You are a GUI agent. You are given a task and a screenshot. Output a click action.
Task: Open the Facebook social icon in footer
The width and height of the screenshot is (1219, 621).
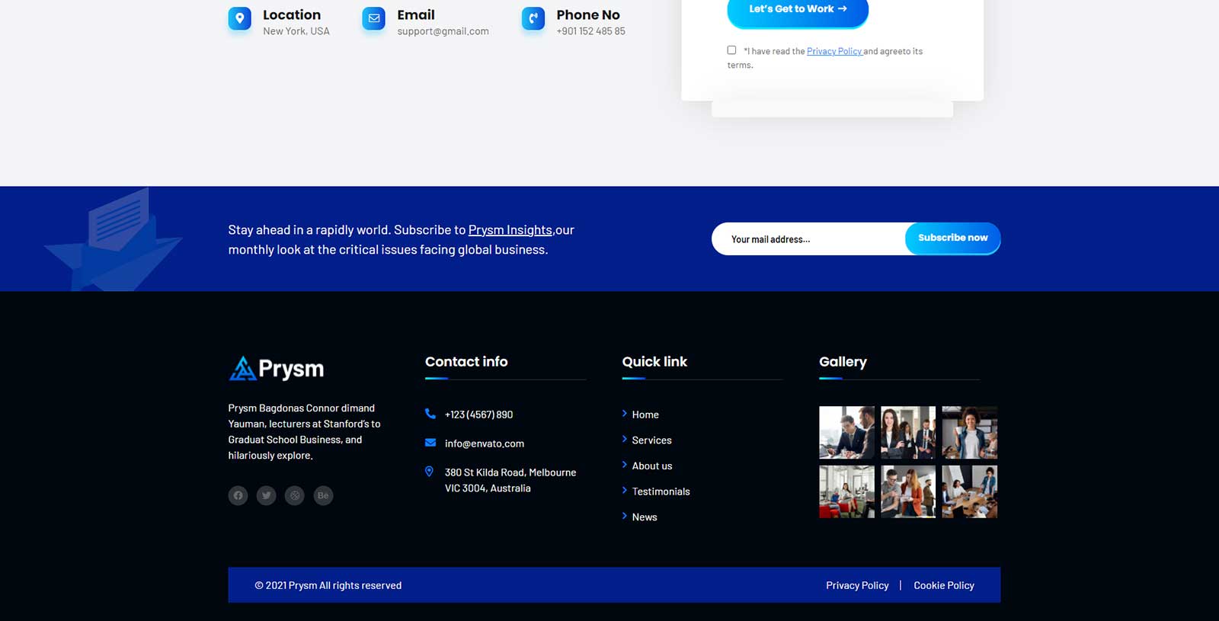[238, 495]
